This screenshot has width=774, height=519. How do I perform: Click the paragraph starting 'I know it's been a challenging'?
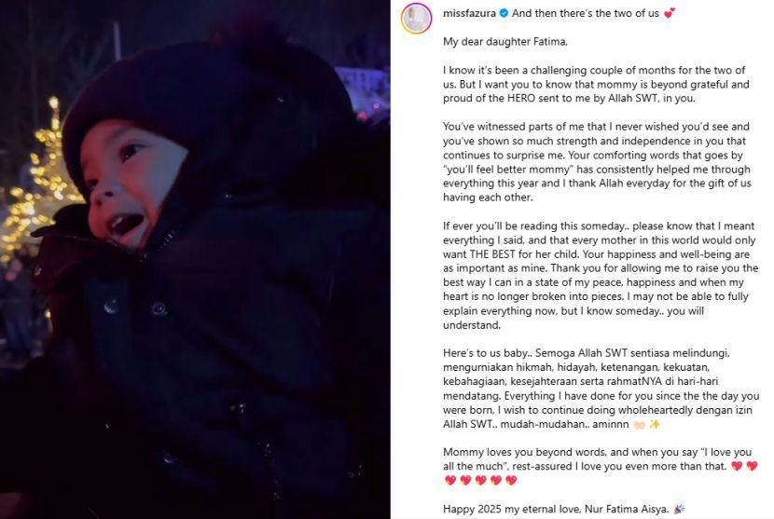point(596,85)
